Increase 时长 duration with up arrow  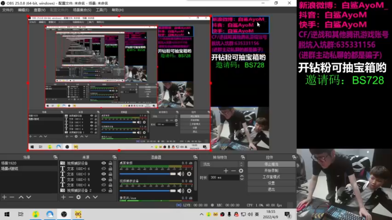[242, 176]
